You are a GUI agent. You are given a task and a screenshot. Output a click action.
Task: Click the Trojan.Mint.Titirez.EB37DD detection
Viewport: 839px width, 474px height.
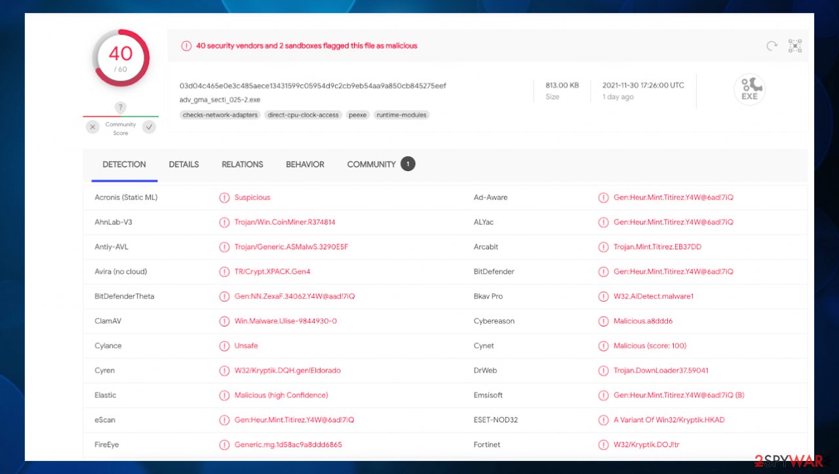click(657, 247)
